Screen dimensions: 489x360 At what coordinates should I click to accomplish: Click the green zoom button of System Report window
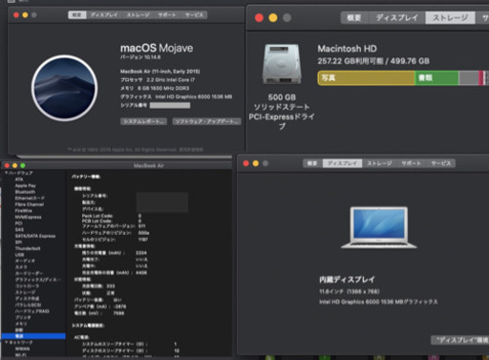tap(23, 165)
